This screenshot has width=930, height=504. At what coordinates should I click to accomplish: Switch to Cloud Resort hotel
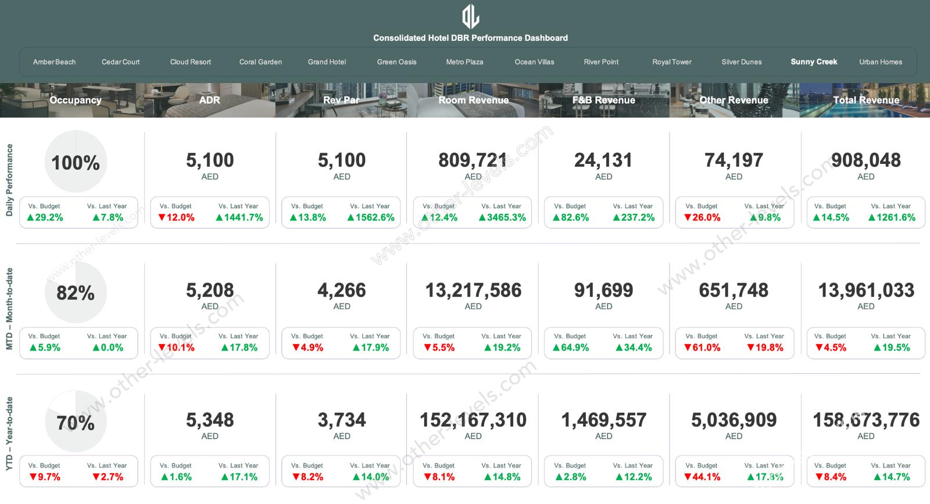[190, 62]
